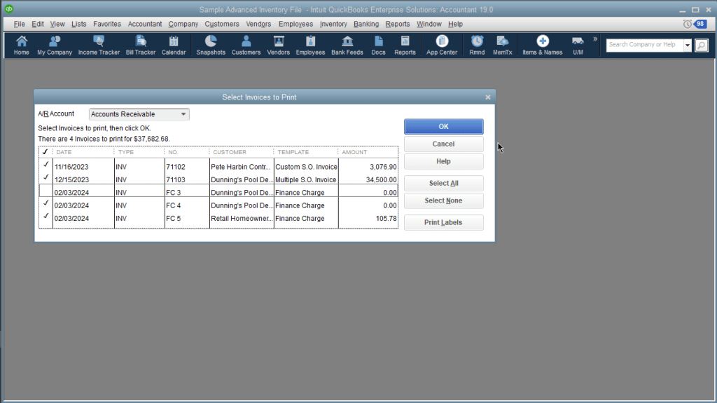Select Retail Homeowner... customer cell

[242, 219]
